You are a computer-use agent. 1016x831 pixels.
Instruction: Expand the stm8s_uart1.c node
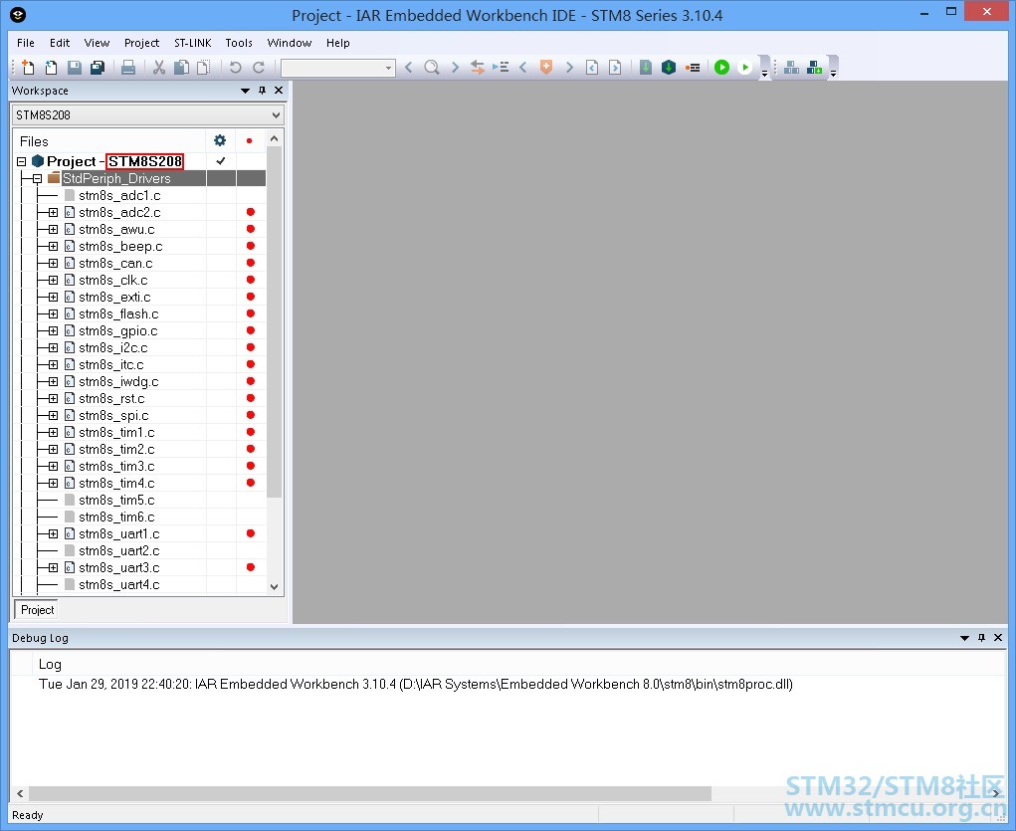click(53, 533)
